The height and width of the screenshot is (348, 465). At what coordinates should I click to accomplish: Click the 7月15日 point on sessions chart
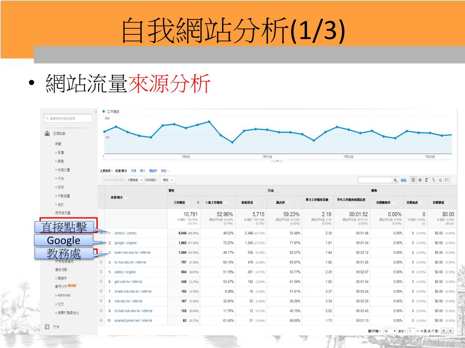click(x=267, y=130)
